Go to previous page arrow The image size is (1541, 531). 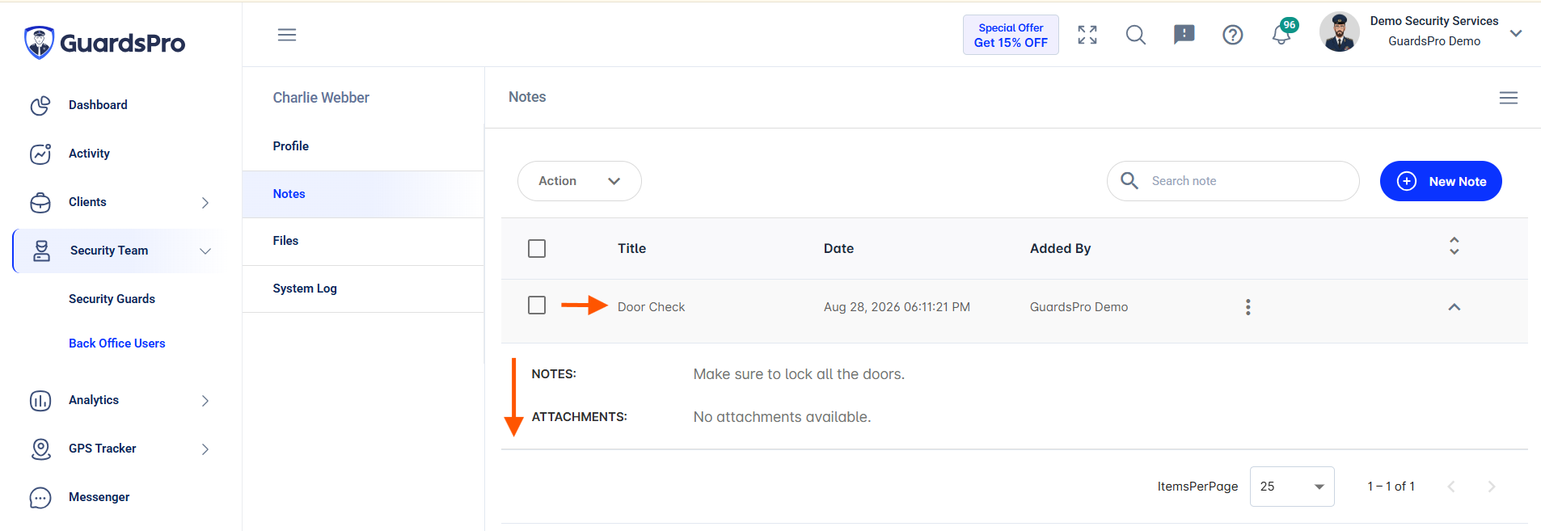pyautogui.click(x=1451, y=487)
